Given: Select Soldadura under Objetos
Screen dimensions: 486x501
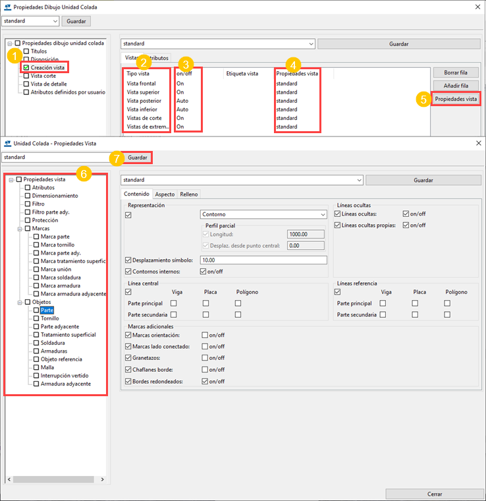Looking at the screenshot, I should (53, 343).
